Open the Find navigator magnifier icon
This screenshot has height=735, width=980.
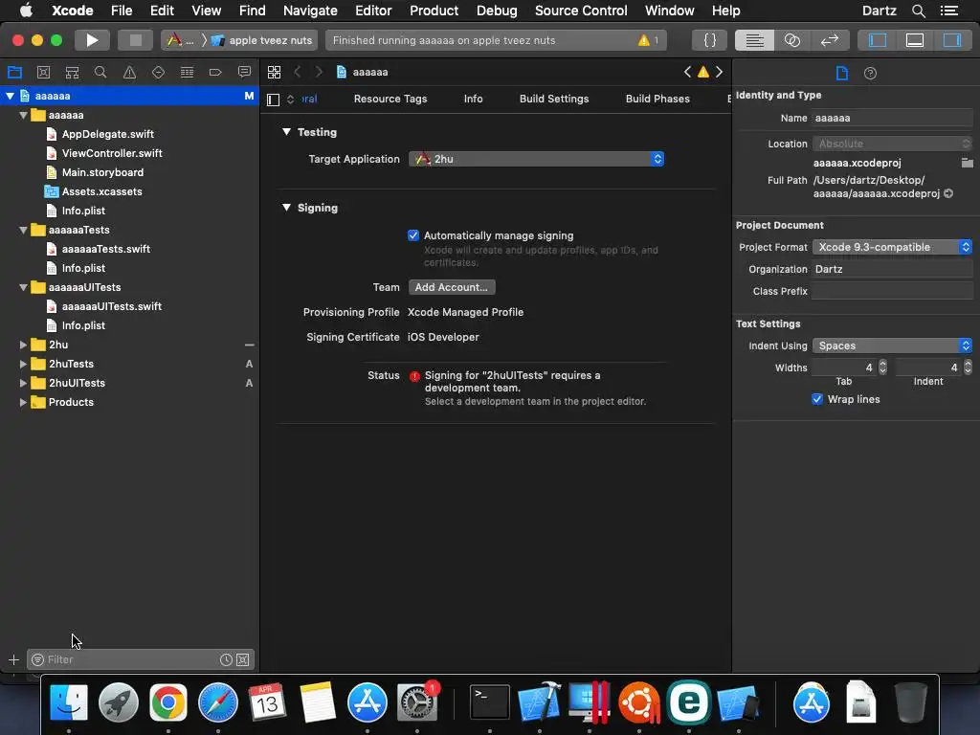[100, 73]
